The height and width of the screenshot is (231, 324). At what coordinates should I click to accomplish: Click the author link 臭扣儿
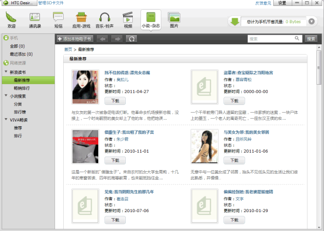tap(123, 80)
